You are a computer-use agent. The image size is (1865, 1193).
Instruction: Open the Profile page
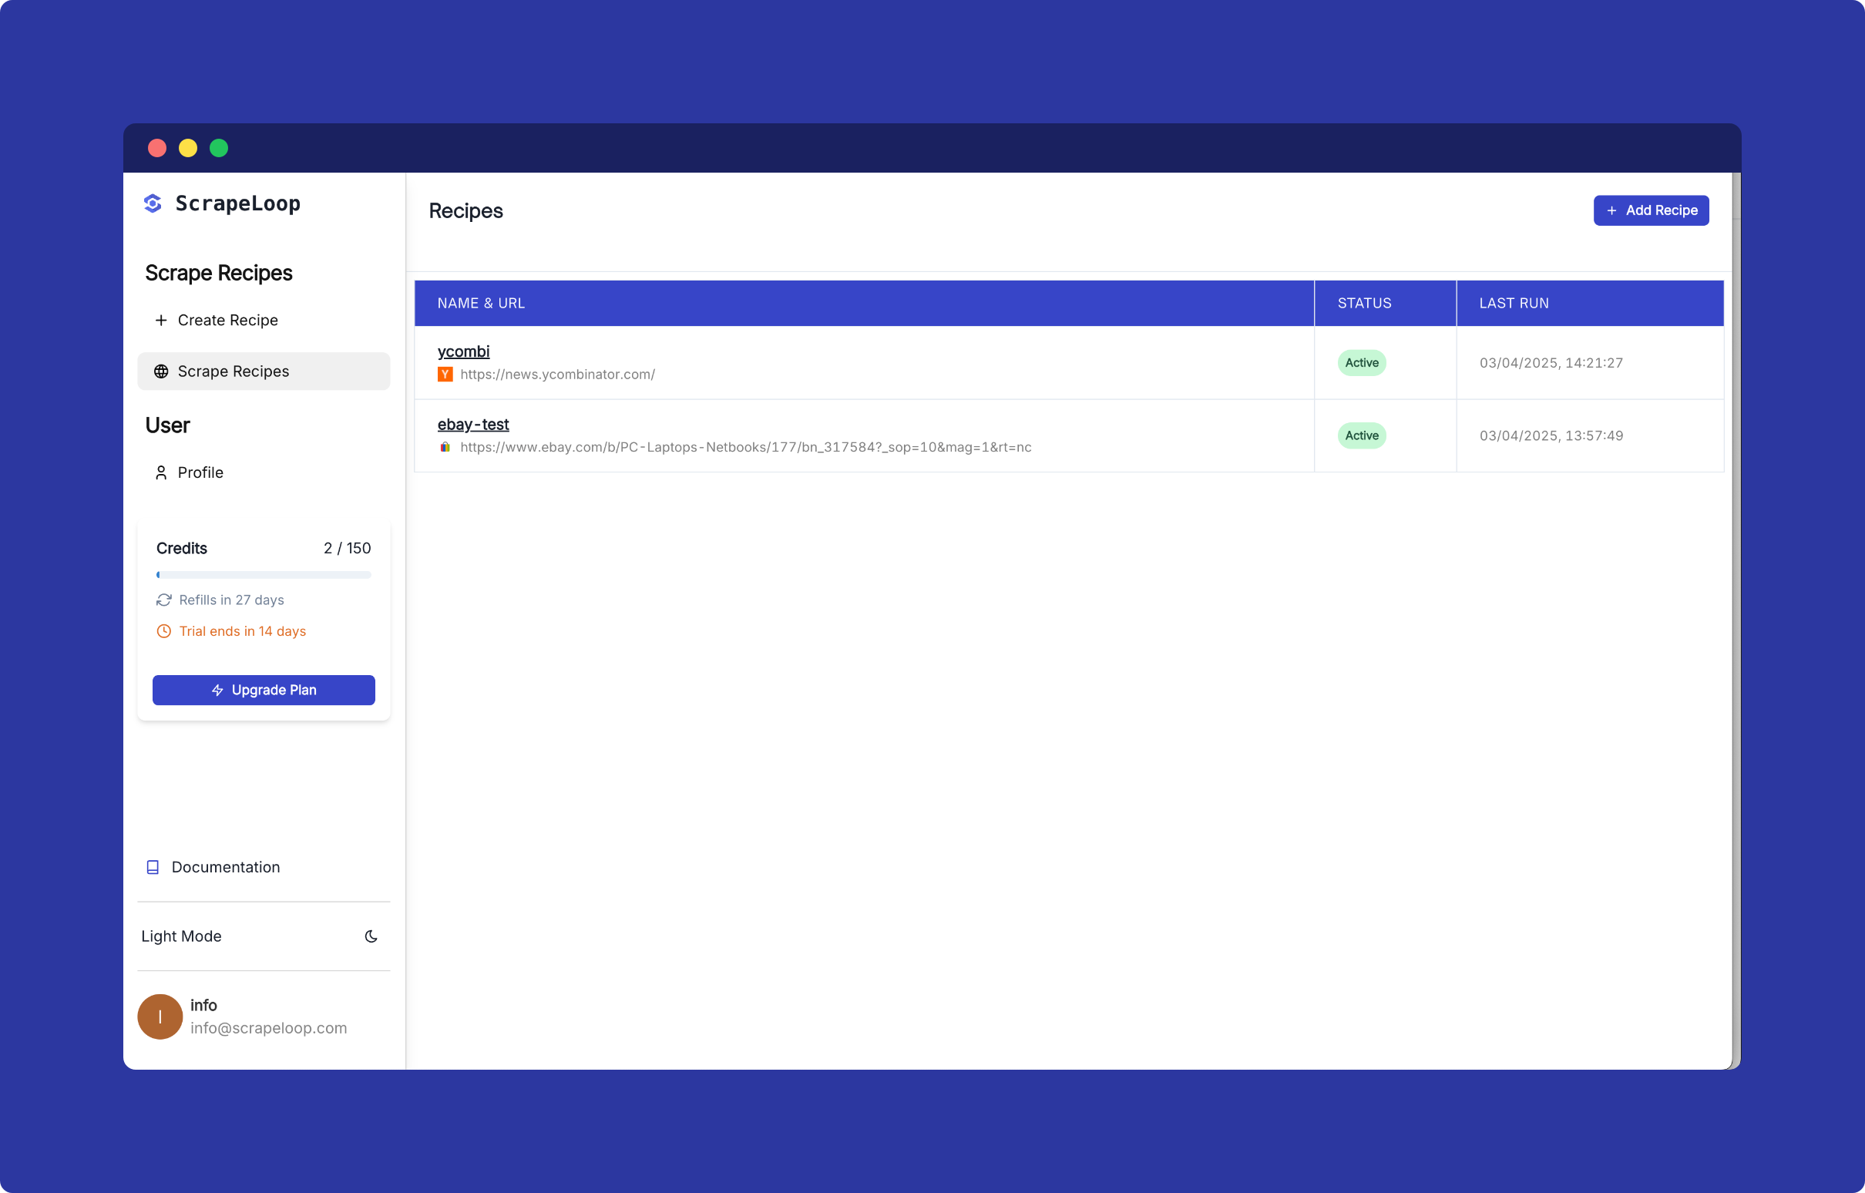pos(264,472)
